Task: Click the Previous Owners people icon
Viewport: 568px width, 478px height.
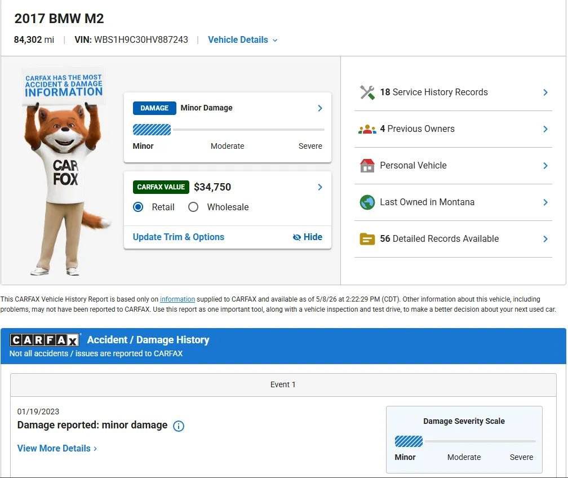Action: pos(367,129)
